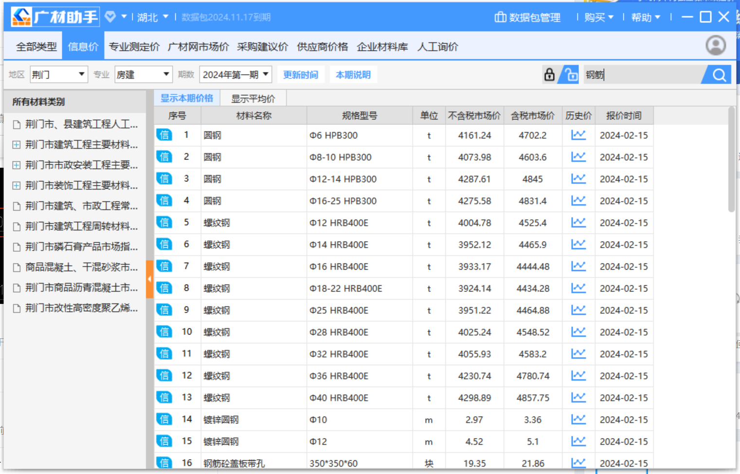Switch to 全部类型 tab
The height and width of the screenshot is (474, 740).
click(36, 47)
